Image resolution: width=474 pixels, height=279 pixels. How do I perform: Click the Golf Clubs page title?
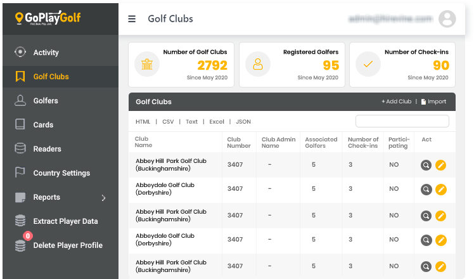tap(170, 19)
